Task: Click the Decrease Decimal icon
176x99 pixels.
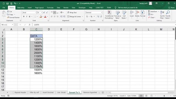Action: tap(101, 16)
